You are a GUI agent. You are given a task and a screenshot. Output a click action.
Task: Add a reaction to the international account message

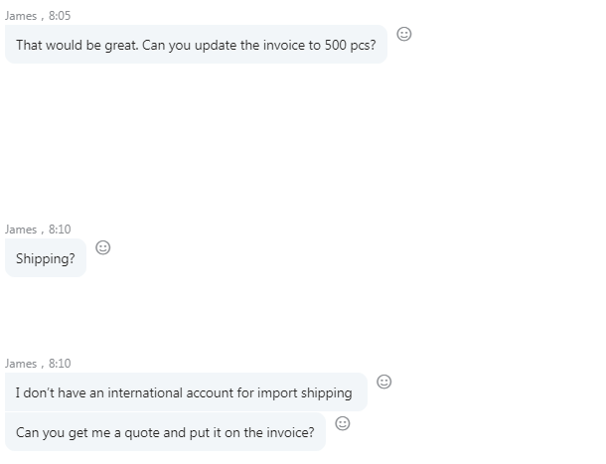pos(384,382)
